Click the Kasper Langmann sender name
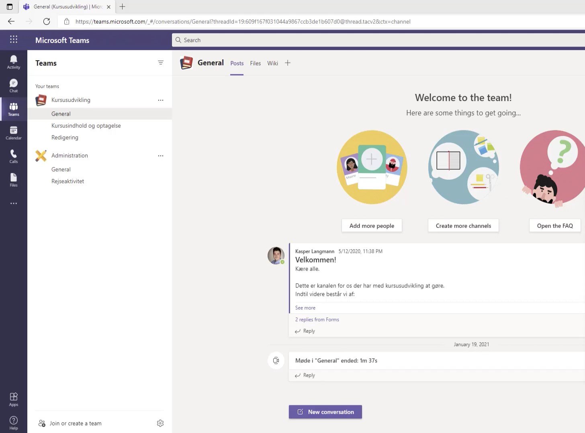The height and width of the screenshot is (433, 585). coord(315,252)
